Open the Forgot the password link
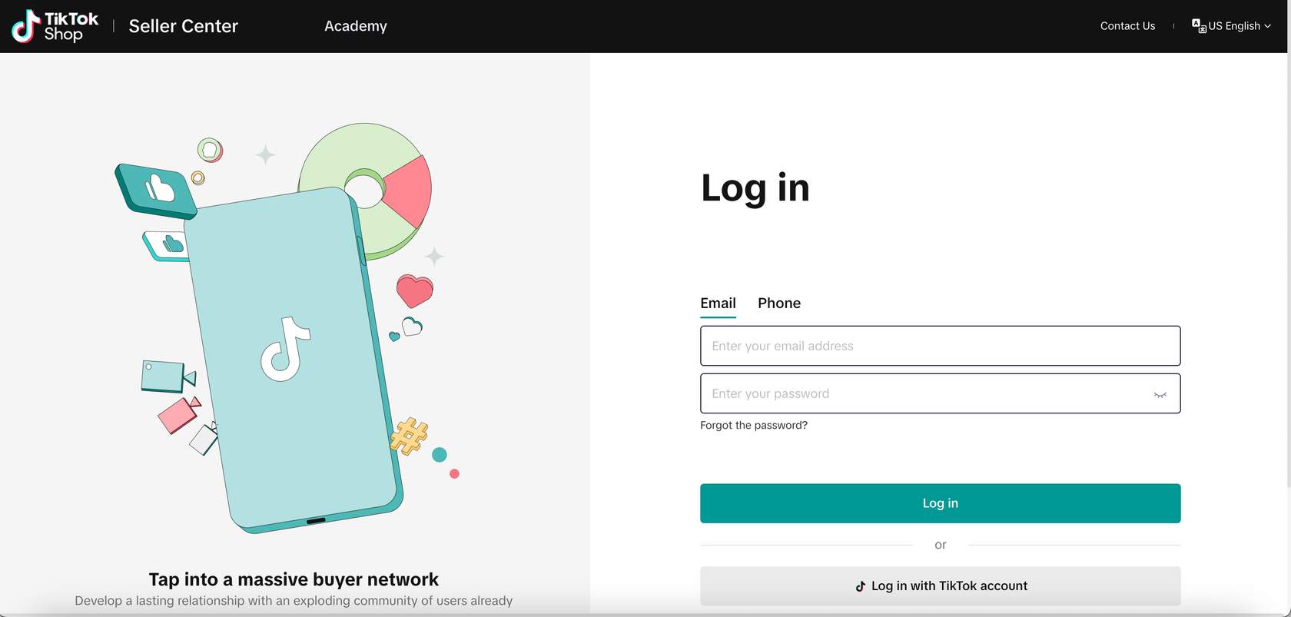Image resolution: width=1291 pixels, height=617 pixels. click(754, 425)
